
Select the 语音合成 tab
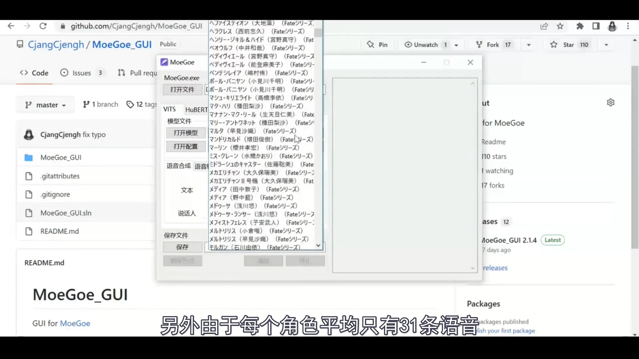179,166
